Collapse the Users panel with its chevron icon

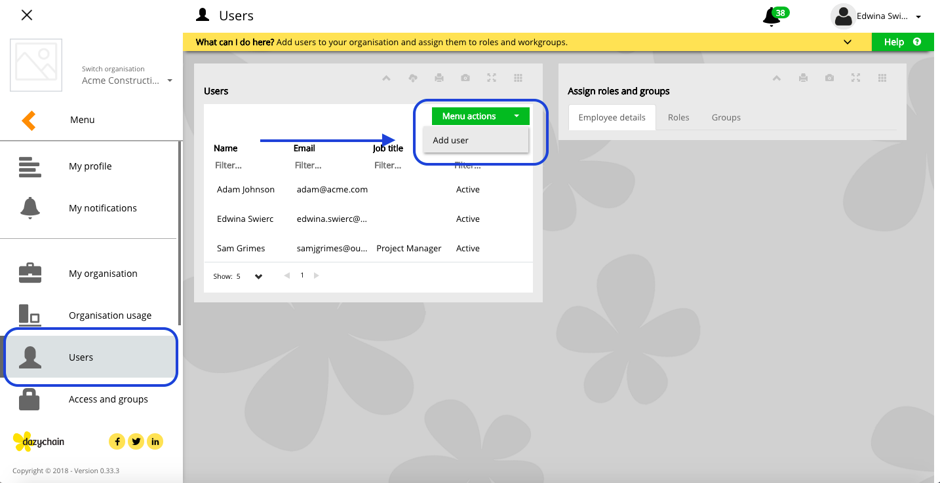click(x=386, y=78)
